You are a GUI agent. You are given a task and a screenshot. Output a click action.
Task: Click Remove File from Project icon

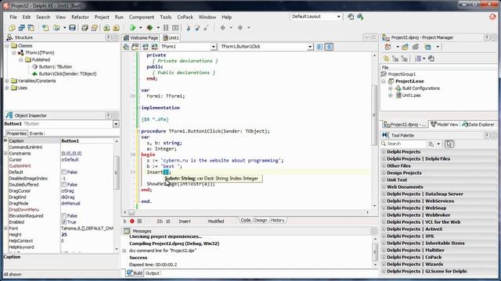pyautogui.click(x=116, y=28)
